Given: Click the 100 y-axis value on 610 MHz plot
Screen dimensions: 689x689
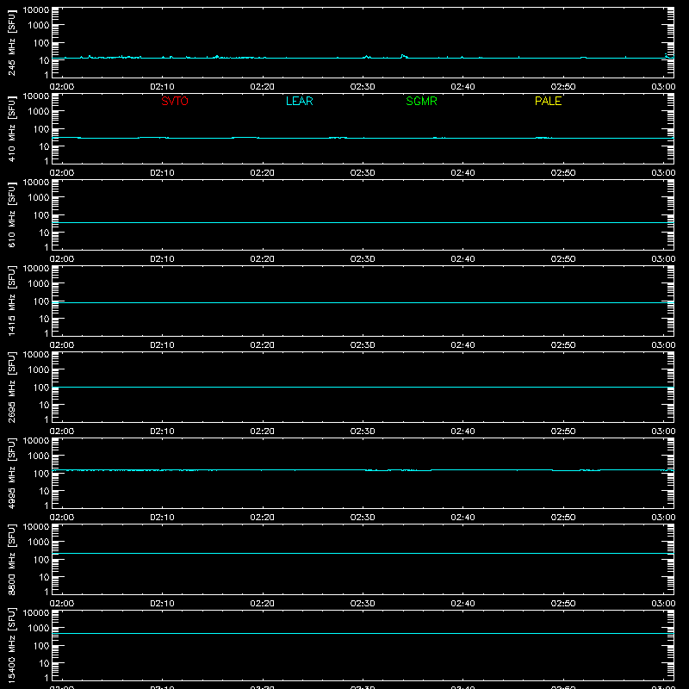Looking at the screenshot, I should click(41, 214).
